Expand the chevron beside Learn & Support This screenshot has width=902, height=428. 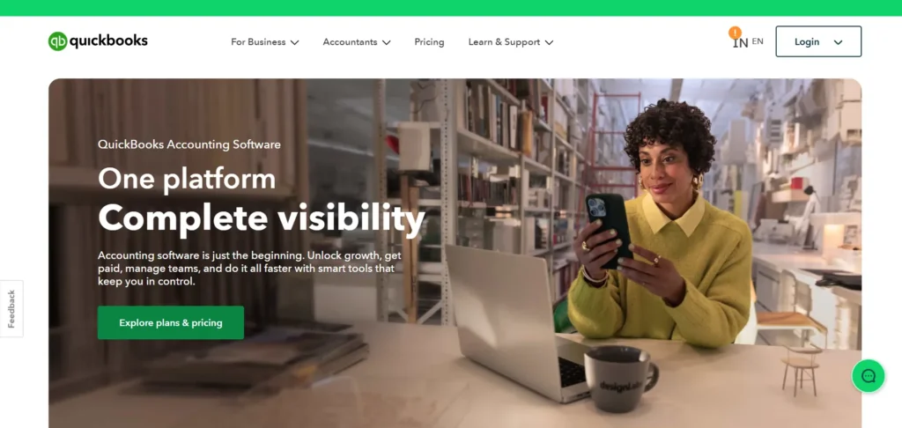coord(549,42)
